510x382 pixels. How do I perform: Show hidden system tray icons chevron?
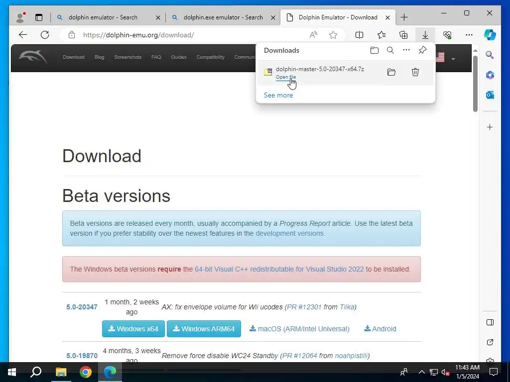pos(421,372)
